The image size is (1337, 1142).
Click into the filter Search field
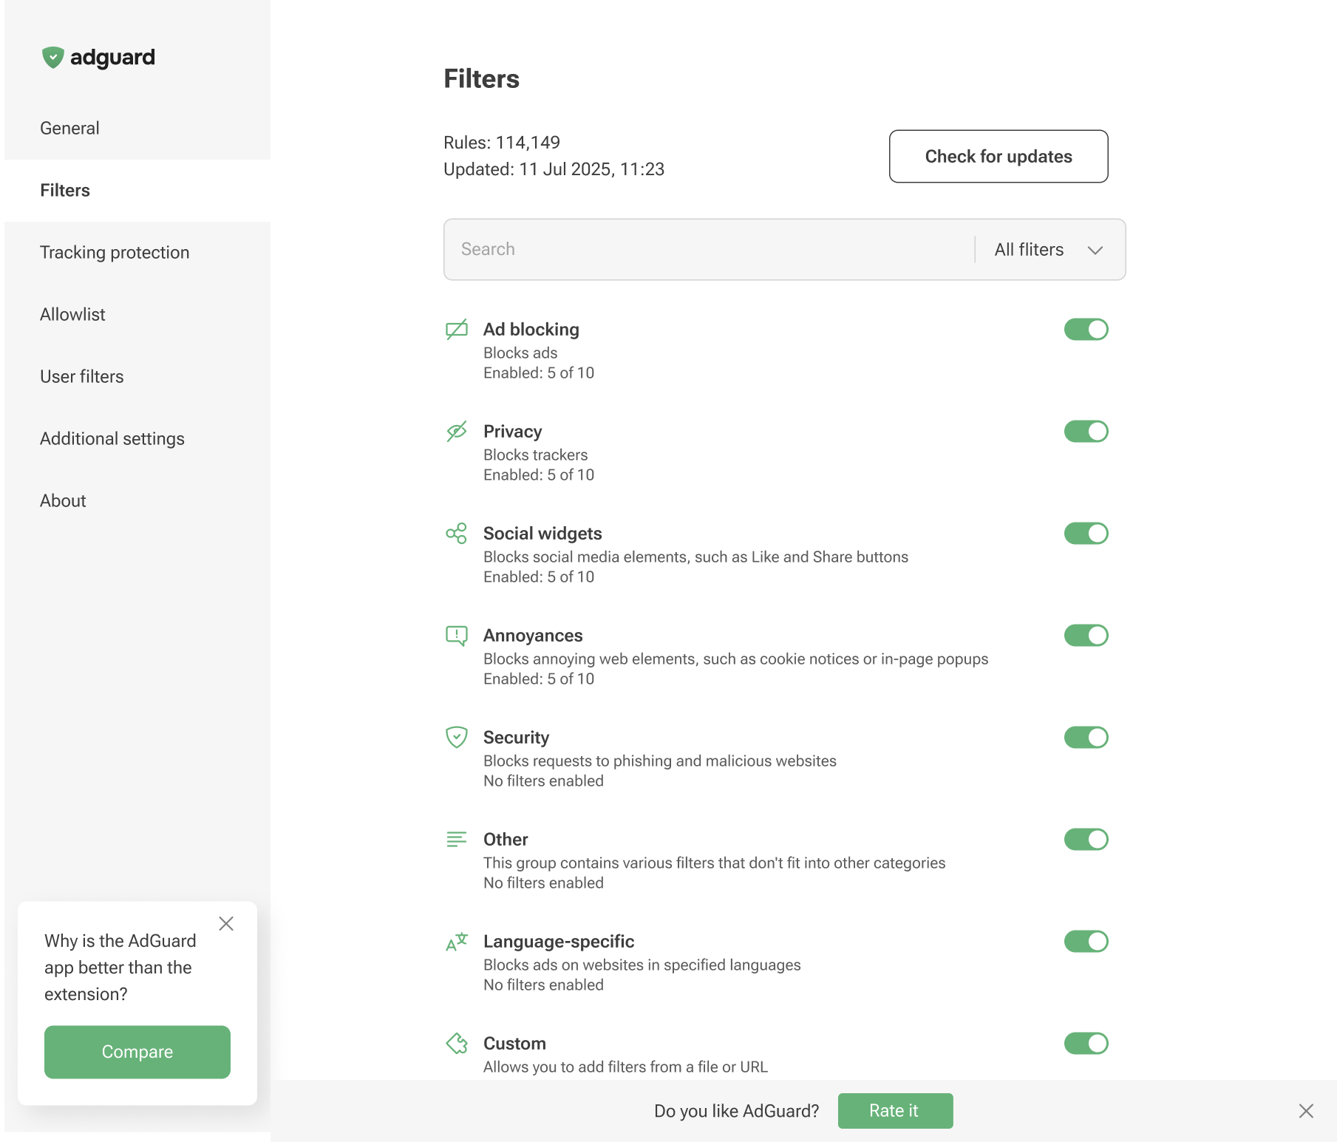[710, 250]
